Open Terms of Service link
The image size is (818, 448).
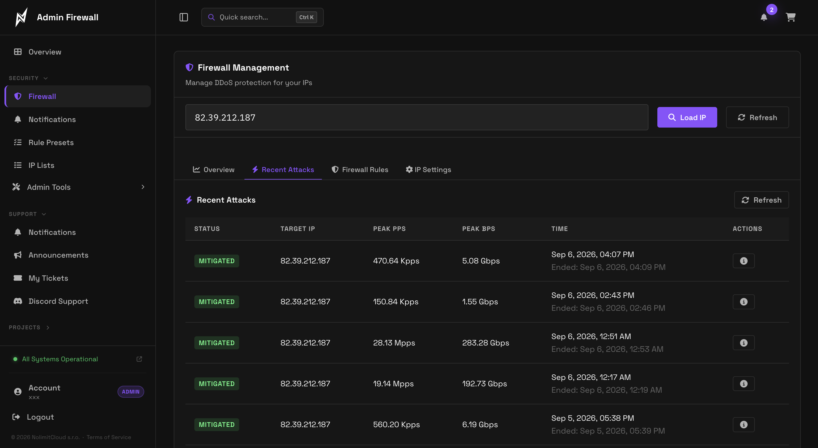(x=109, y=437)
